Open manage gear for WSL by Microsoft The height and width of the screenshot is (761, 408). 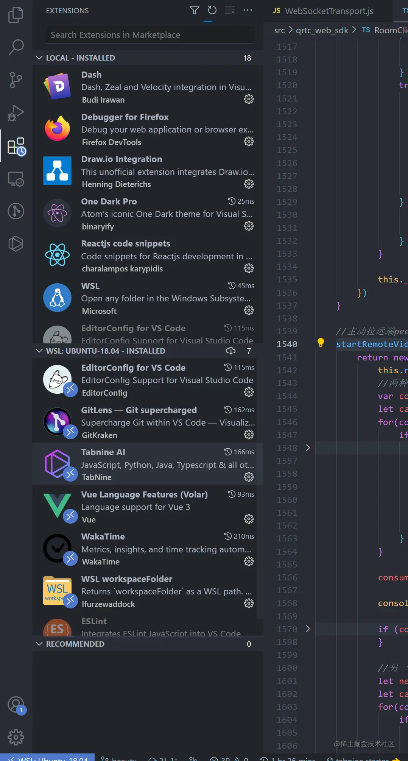point(249,310)
